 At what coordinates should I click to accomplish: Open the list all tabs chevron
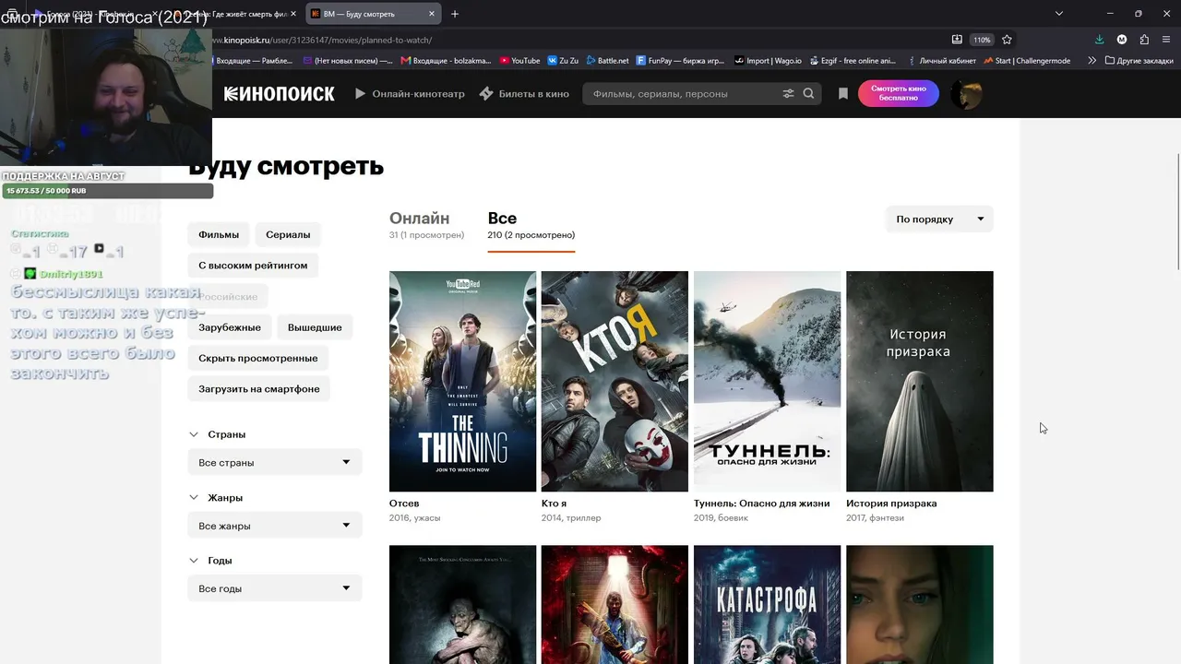tap(1059, 14)
